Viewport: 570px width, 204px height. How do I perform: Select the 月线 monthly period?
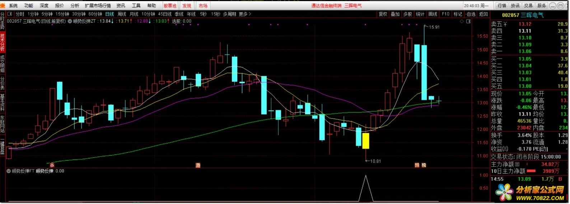coord(134,14)
